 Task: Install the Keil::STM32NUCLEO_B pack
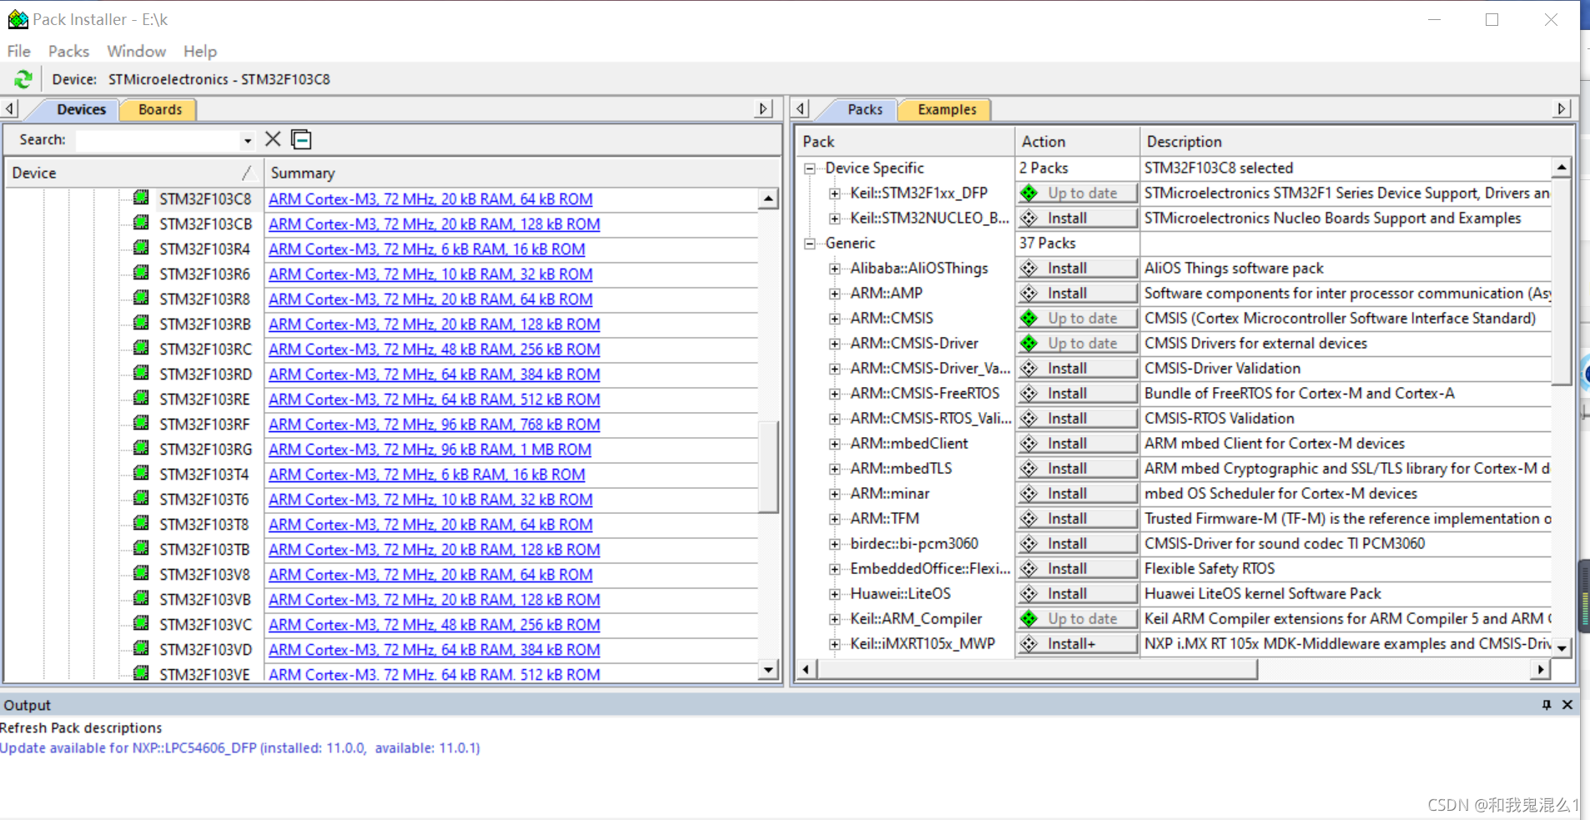1077,218
